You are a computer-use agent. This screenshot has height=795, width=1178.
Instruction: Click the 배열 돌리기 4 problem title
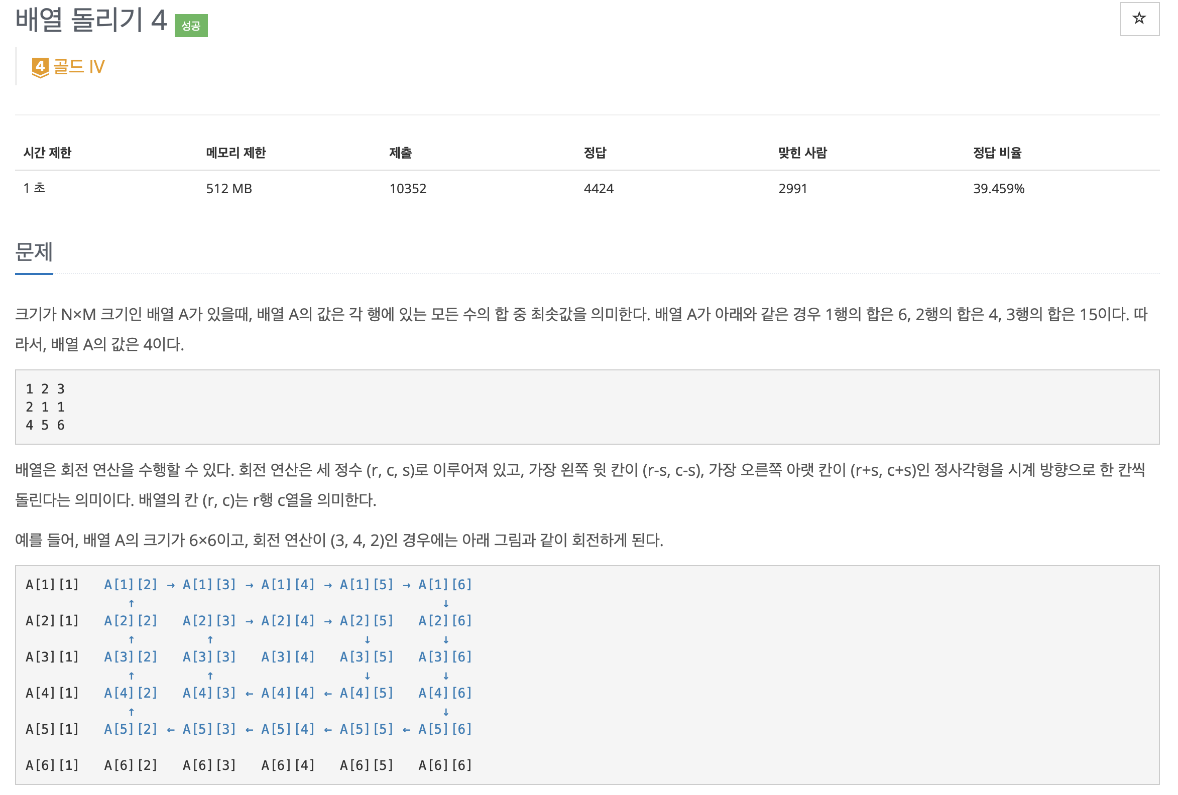91,20
